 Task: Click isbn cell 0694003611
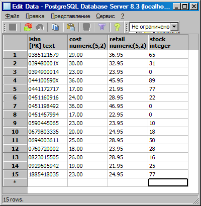coord(47,140)
